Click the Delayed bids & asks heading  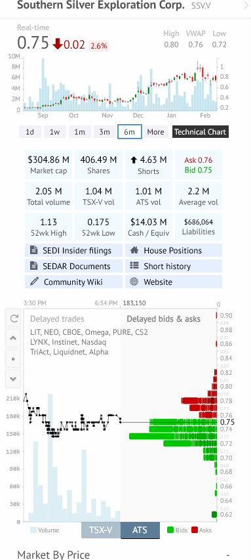(164, 319)
